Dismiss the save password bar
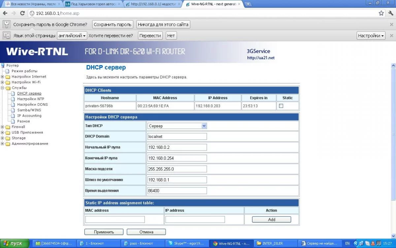 click(x=392, y=24)
